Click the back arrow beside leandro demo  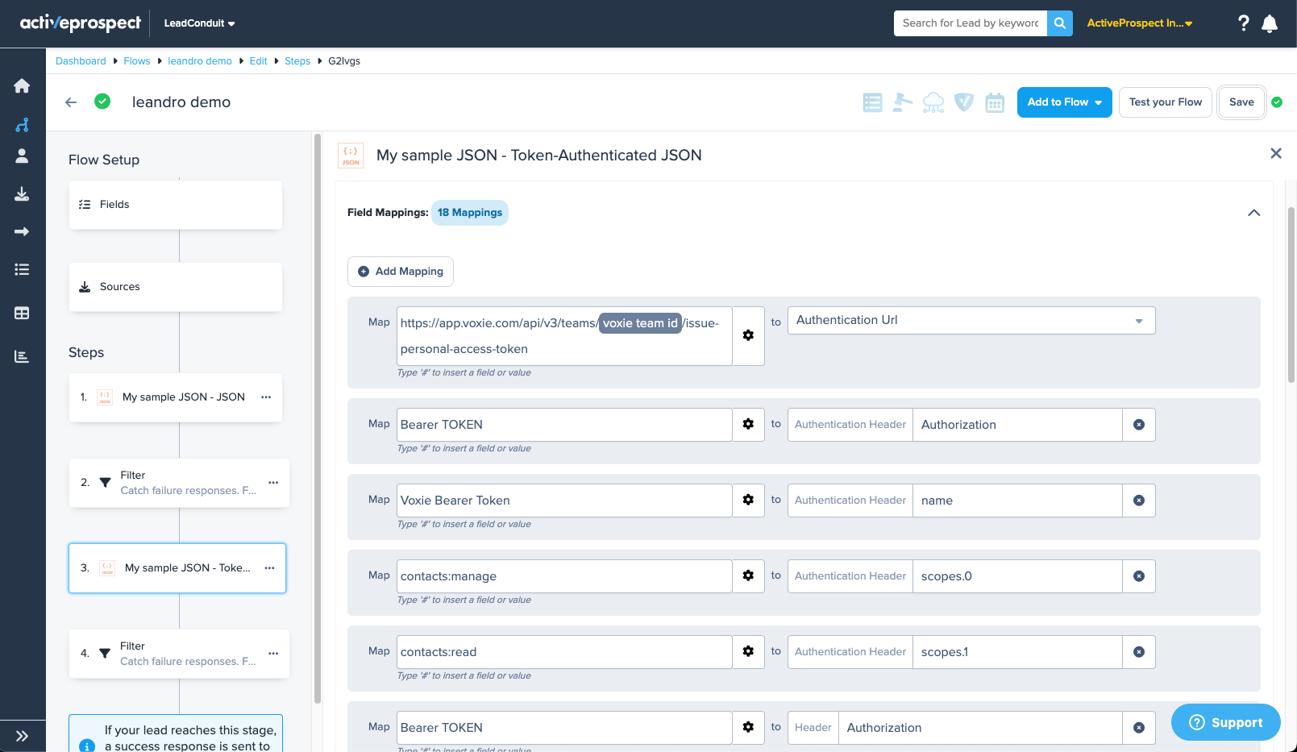point(71,102)
